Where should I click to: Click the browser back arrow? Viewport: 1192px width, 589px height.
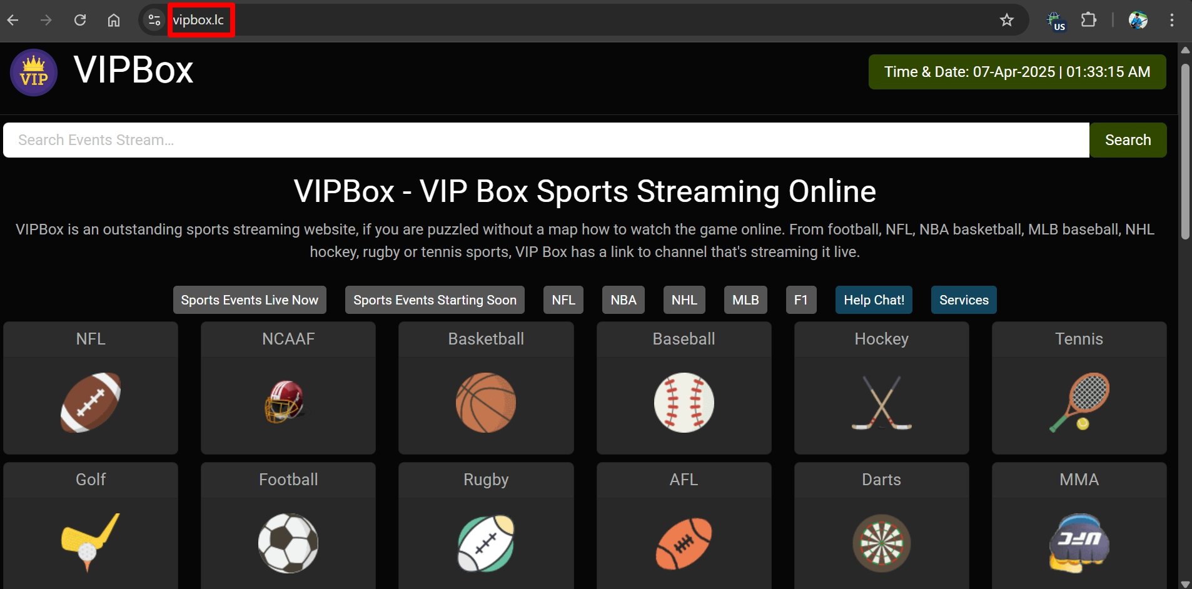13,20
